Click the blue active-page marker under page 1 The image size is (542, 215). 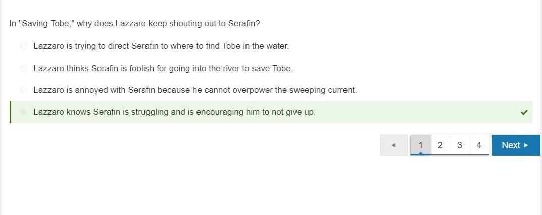pos(420,154)
